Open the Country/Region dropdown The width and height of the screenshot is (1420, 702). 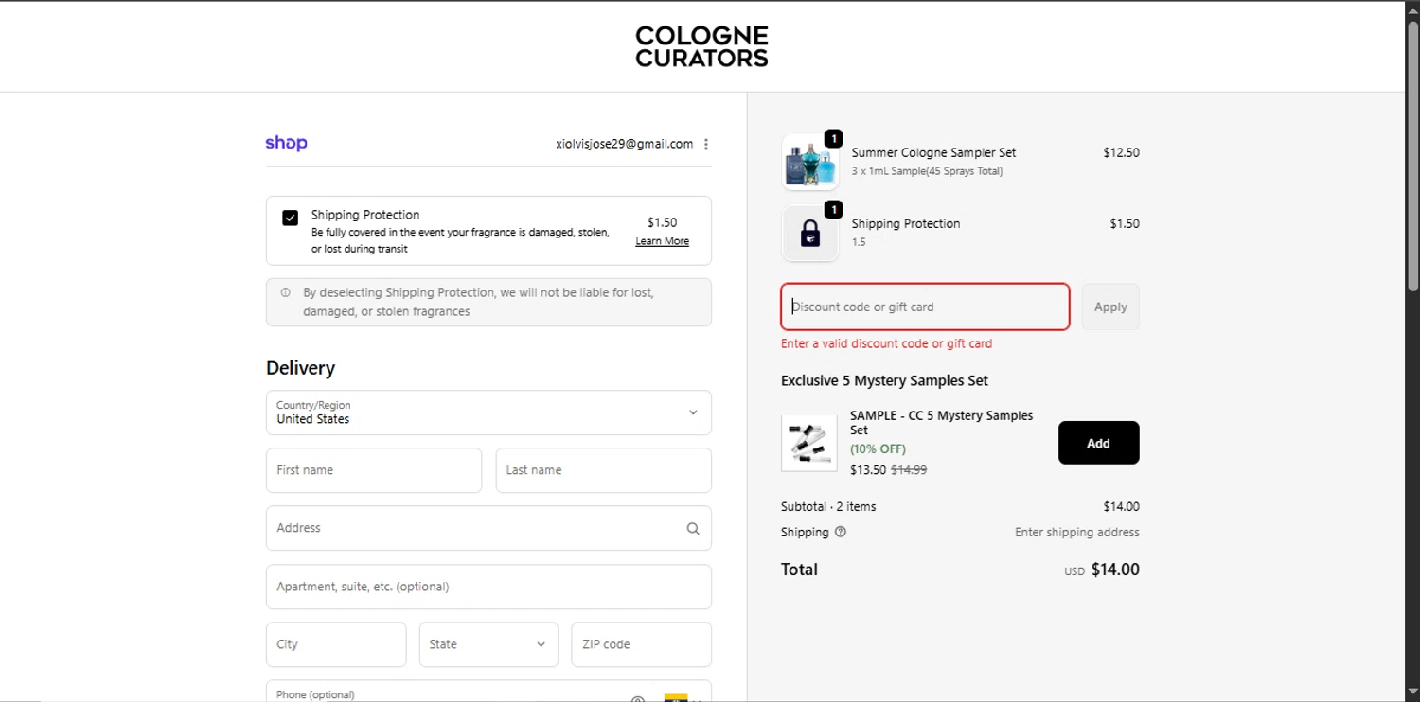pos(488,412)
